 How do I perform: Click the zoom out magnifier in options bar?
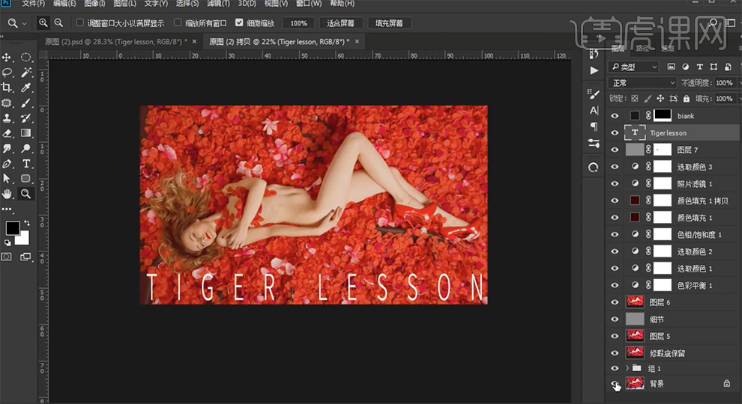[58, 23]
